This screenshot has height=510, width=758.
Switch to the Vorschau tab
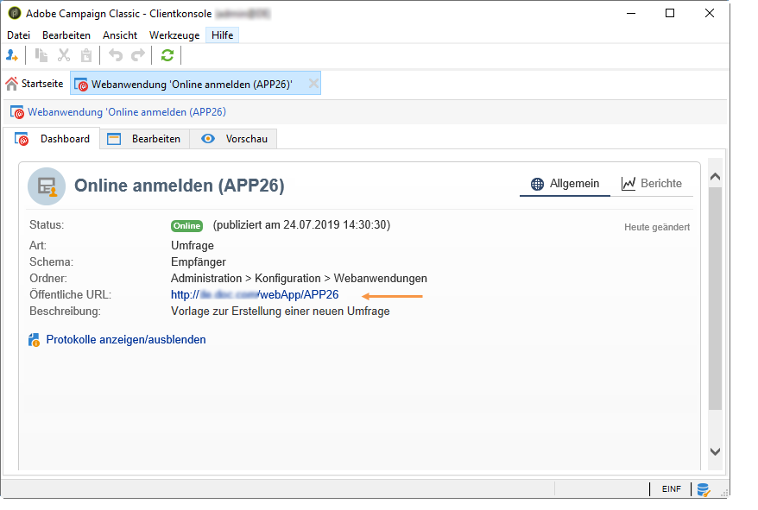click(x=233, y=139)
